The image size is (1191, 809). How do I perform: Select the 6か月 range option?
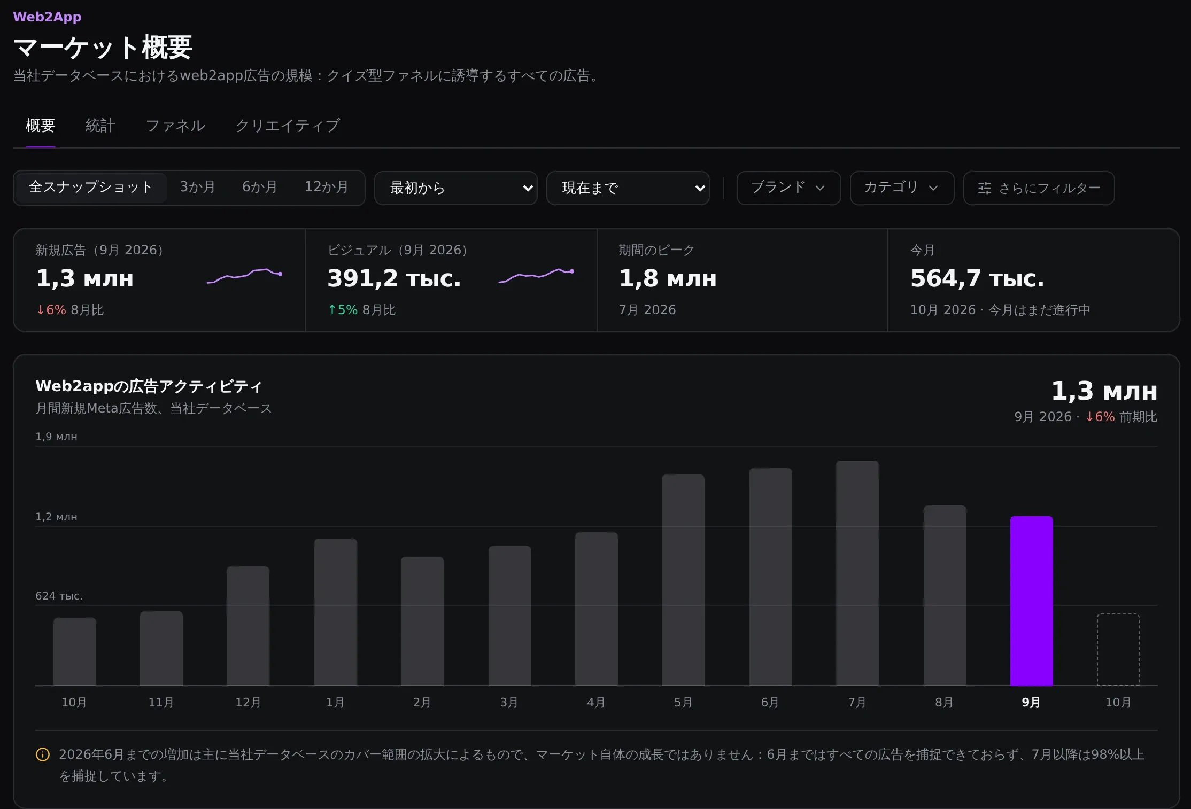pos(260,188)
